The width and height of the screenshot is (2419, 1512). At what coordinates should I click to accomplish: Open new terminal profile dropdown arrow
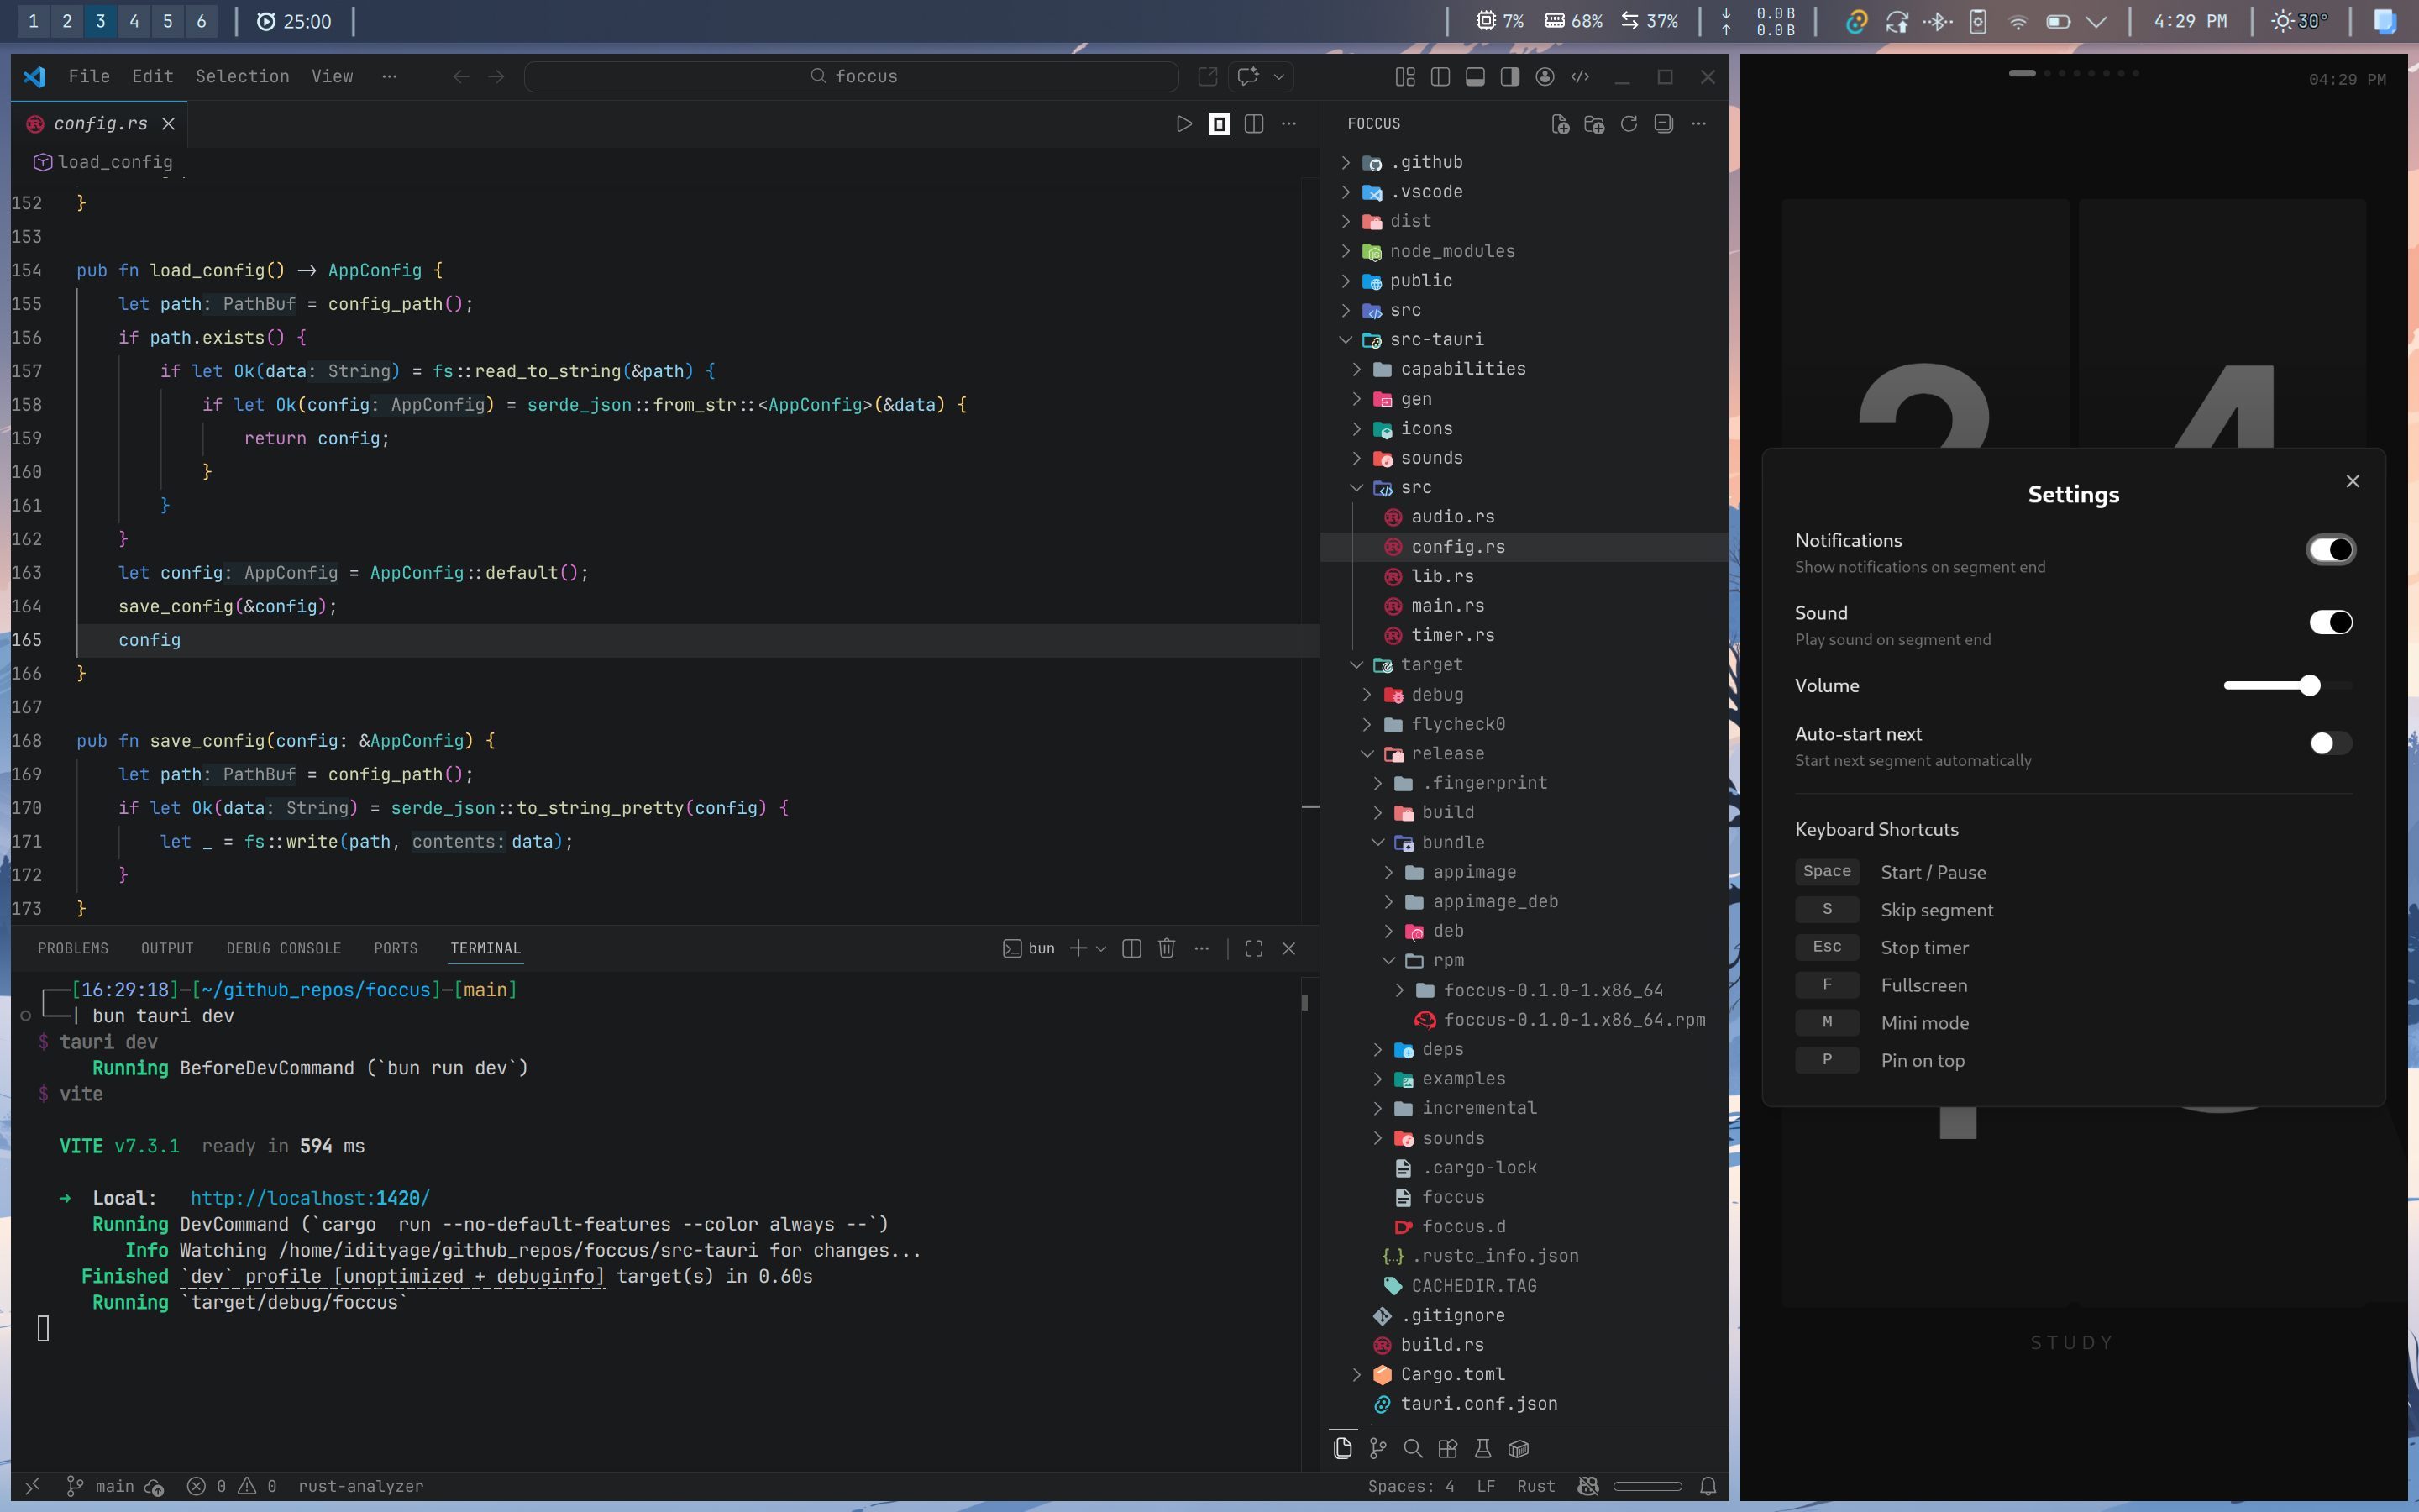[1101, 948]
